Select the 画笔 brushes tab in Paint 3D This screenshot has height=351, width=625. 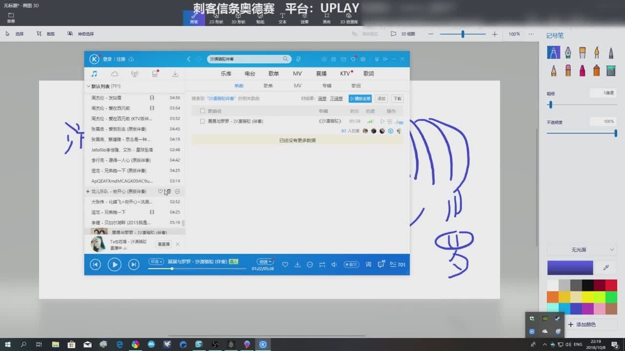pos(194,18)
